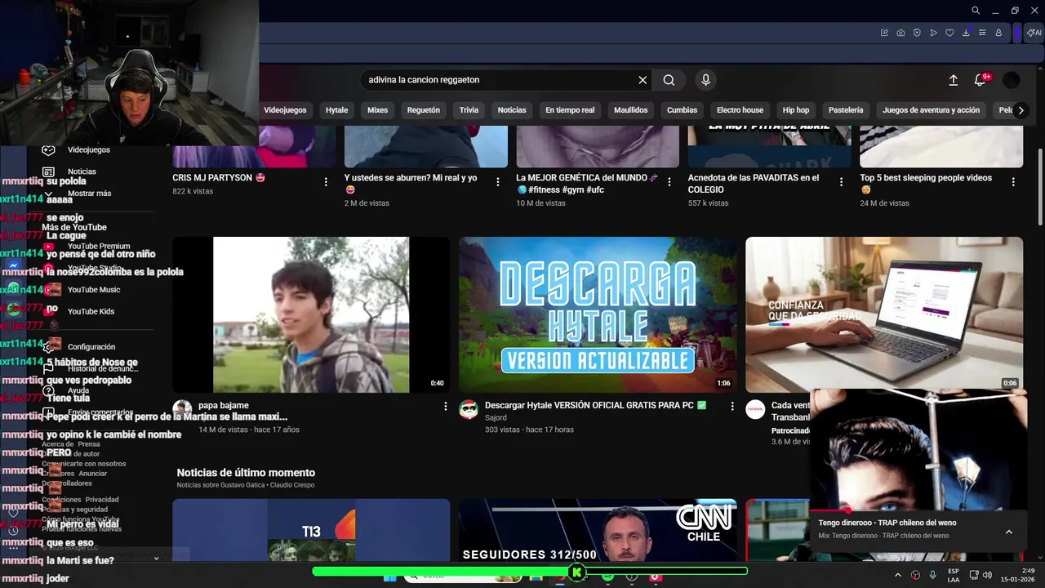Open YouTube notifications bell
The height and width of the screenshot is (588, 1045).
tap(980, 80)
